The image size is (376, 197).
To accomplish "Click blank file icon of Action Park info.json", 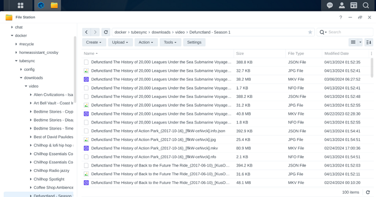I will (x=86, y=131).
